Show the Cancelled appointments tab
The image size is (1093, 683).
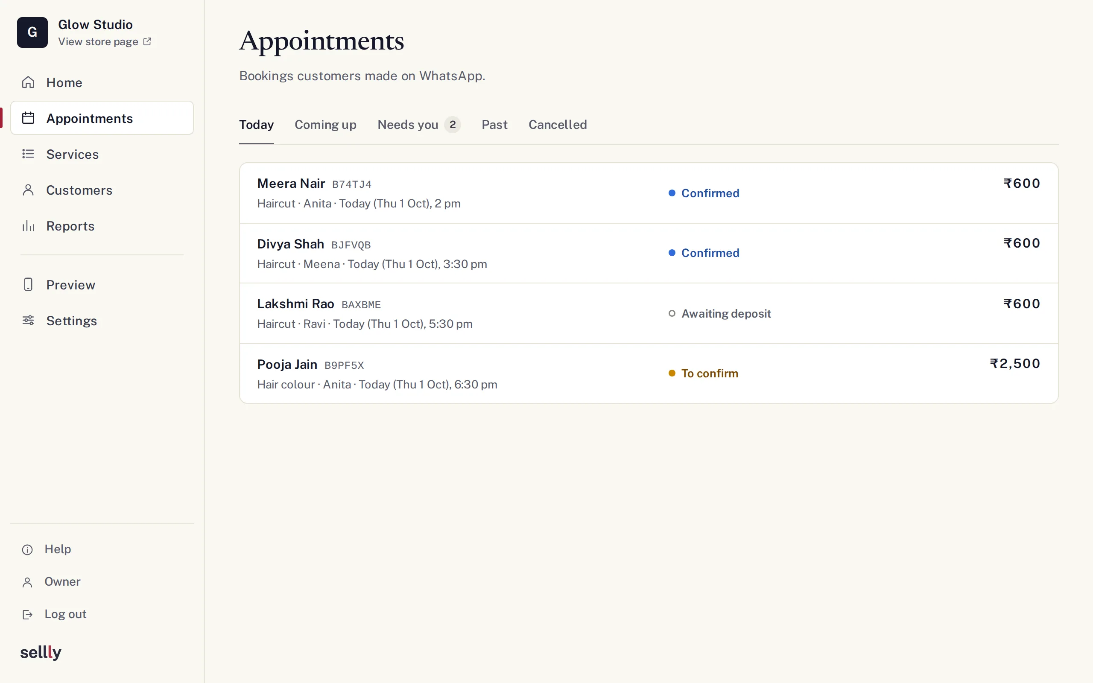point(558,125)
